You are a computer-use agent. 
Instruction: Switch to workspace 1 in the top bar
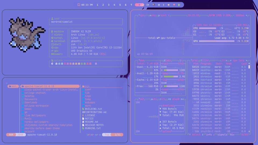[97, 5]
